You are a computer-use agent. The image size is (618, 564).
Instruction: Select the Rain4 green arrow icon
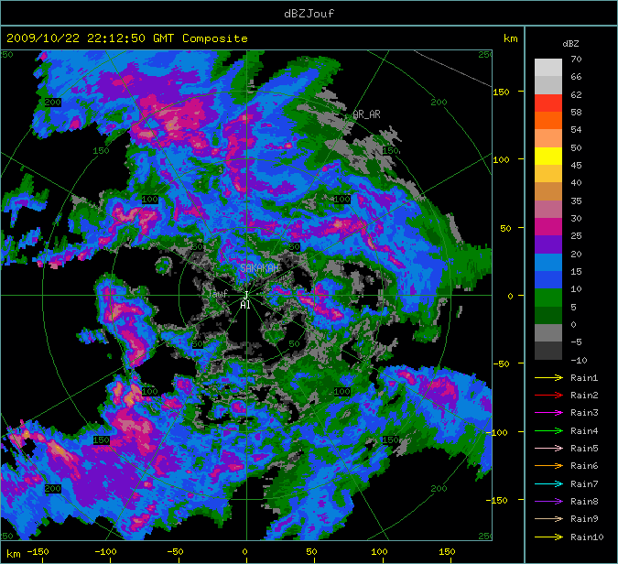click(548, 431)
